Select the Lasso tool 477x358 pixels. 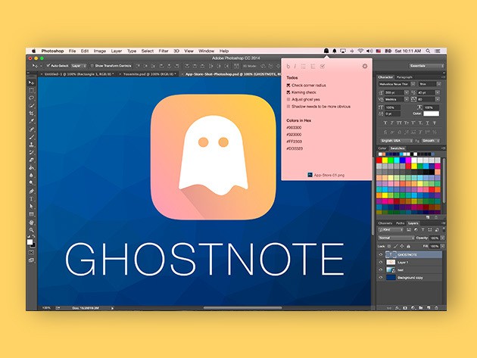click(32, 97)
